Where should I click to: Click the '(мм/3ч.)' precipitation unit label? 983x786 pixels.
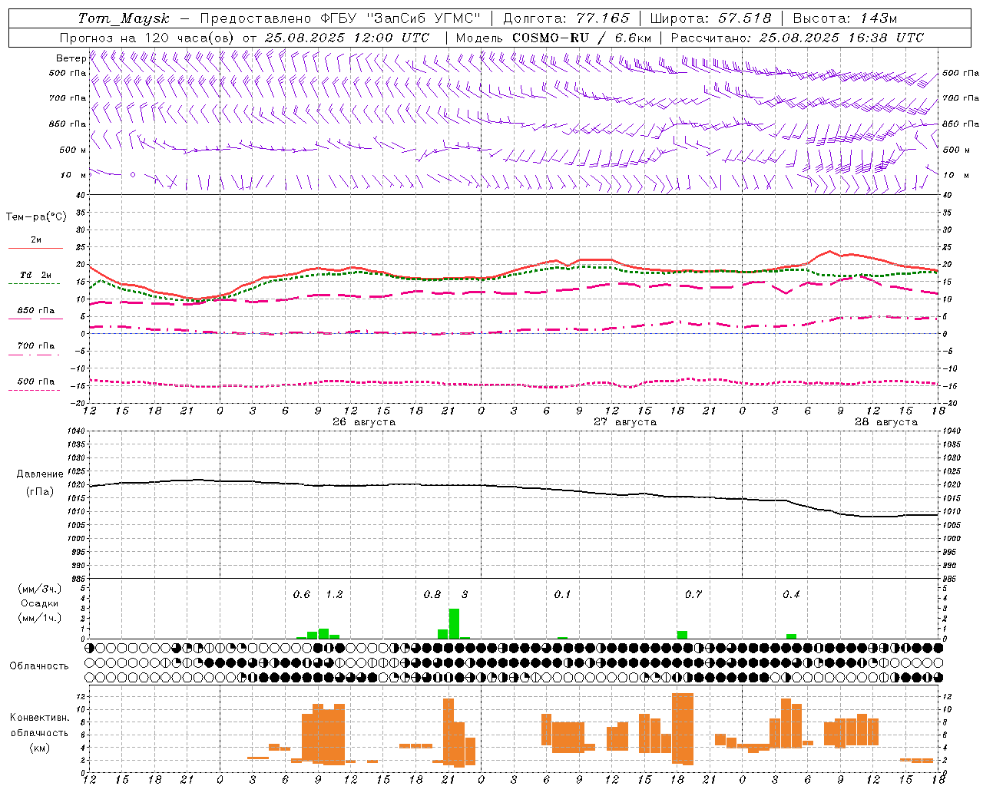(40, 589)
